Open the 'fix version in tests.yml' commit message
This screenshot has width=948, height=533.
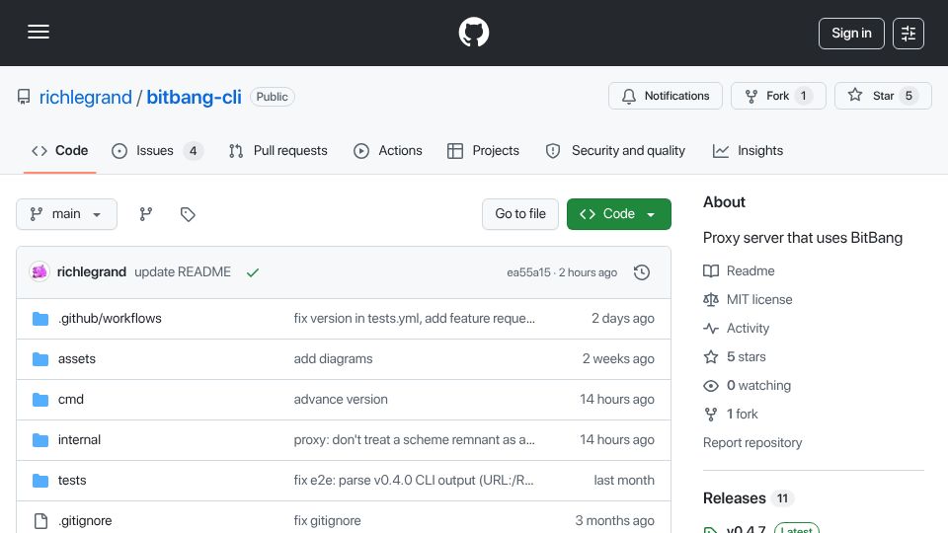(x=414, y=319)
